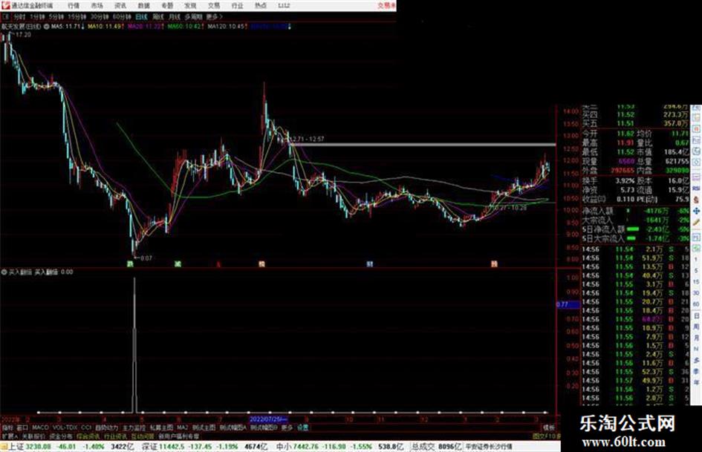Switch chart to 分时 period

point(19,16)
